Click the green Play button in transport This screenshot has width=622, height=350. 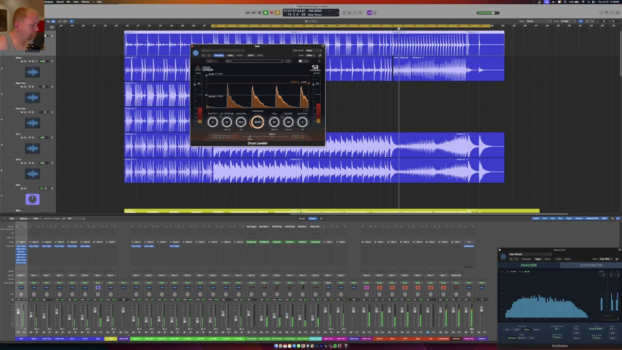265,13
